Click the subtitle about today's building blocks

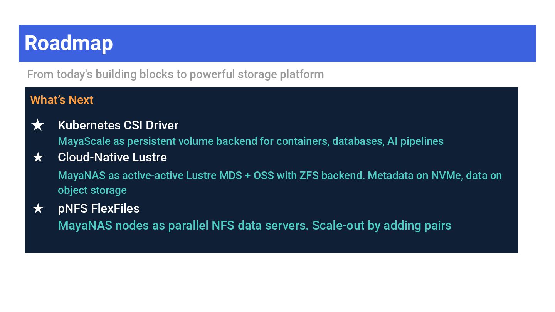pyautogui.click(x=175, y=74)
